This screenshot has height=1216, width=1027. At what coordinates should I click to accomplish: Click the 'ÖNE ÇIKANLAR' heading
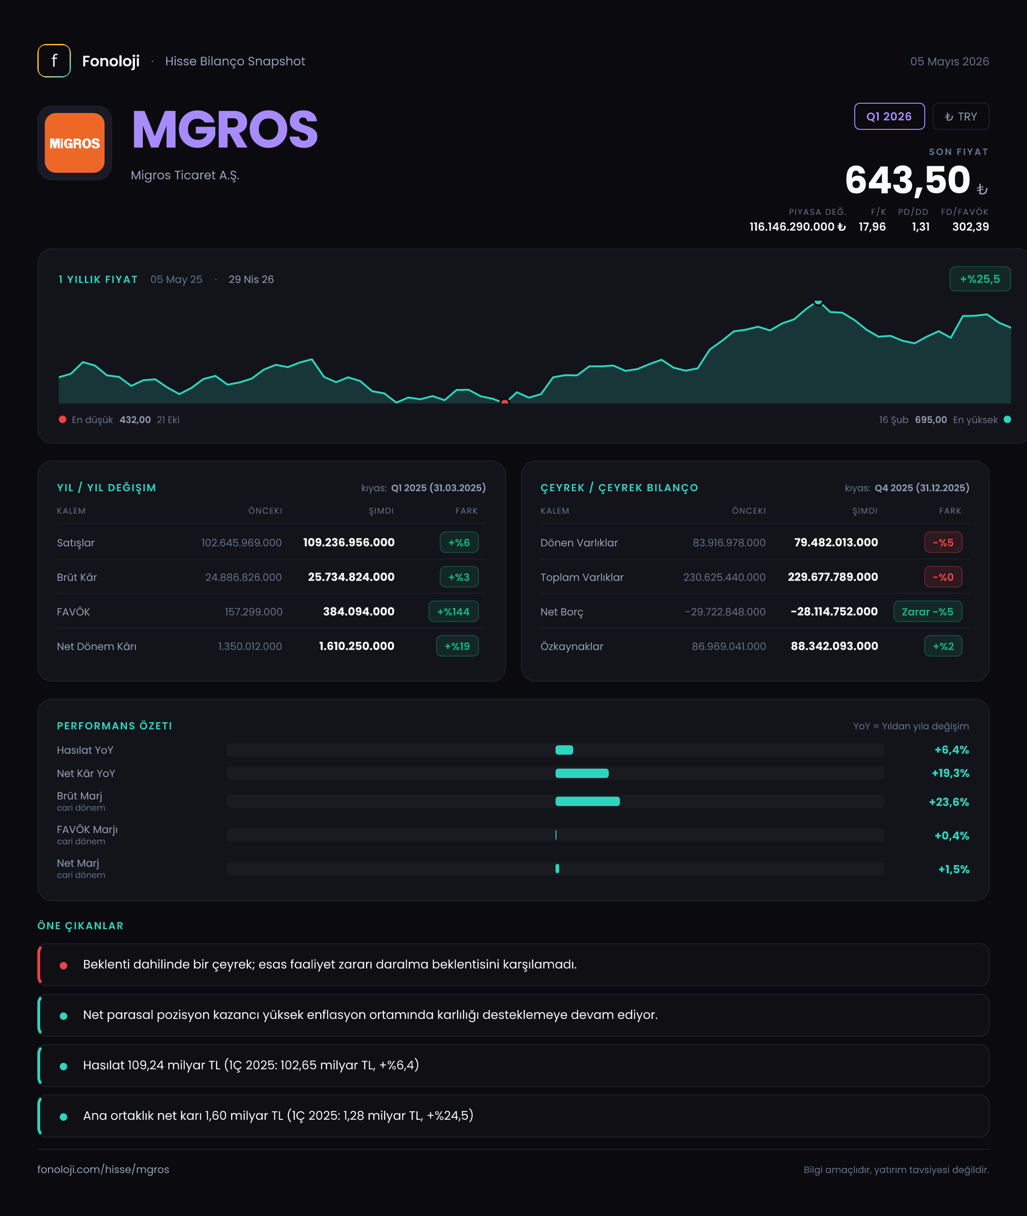80,926
